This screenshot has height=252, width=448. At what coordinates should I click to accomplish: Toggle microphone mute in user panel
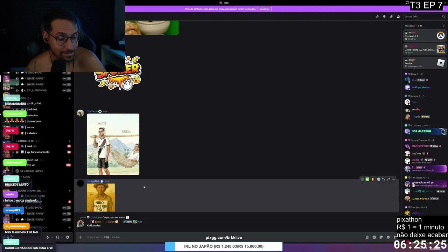pyautogui.click(x=48, y=237)
